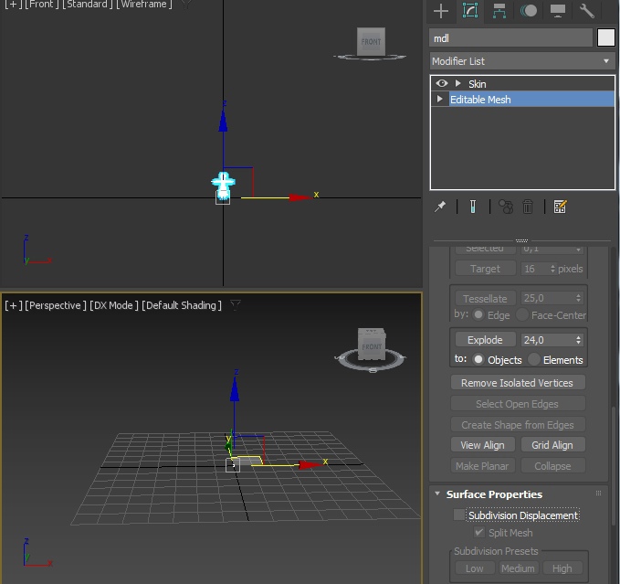Open the Default Shading viewport menu
The height and width of the screenshot is (584, 620).
(182, 305)
